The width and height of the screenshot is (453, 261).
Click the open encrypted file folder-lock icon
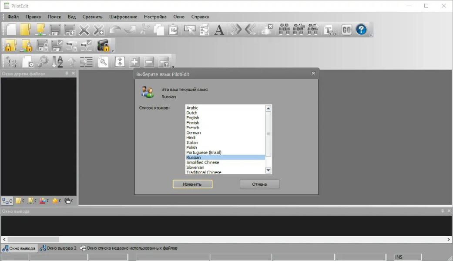[x=11, y=45]
